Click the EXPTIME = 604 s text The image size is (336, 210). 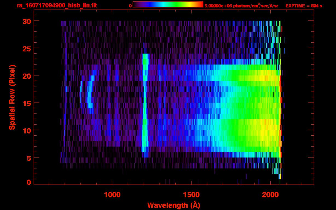[x=304, y=6]
